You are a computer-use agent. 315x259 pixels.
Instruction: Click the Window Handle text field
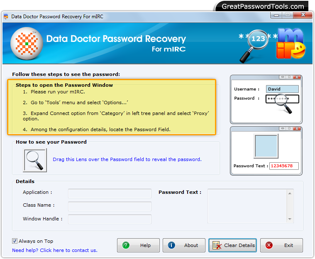110,219
